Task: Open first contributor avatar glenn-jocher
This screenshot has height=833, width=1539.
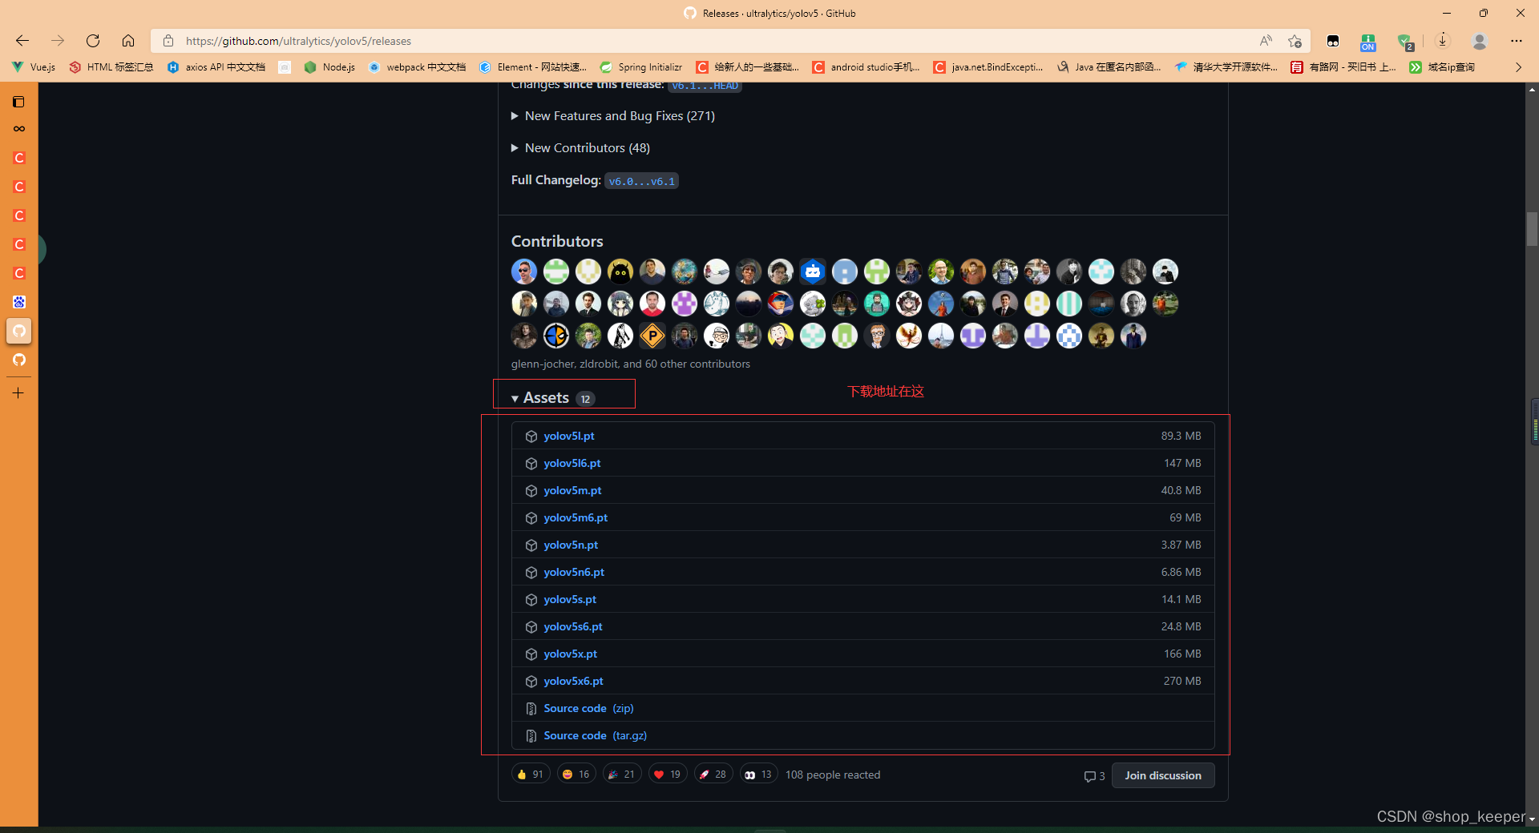Action: tap(524, 272)
